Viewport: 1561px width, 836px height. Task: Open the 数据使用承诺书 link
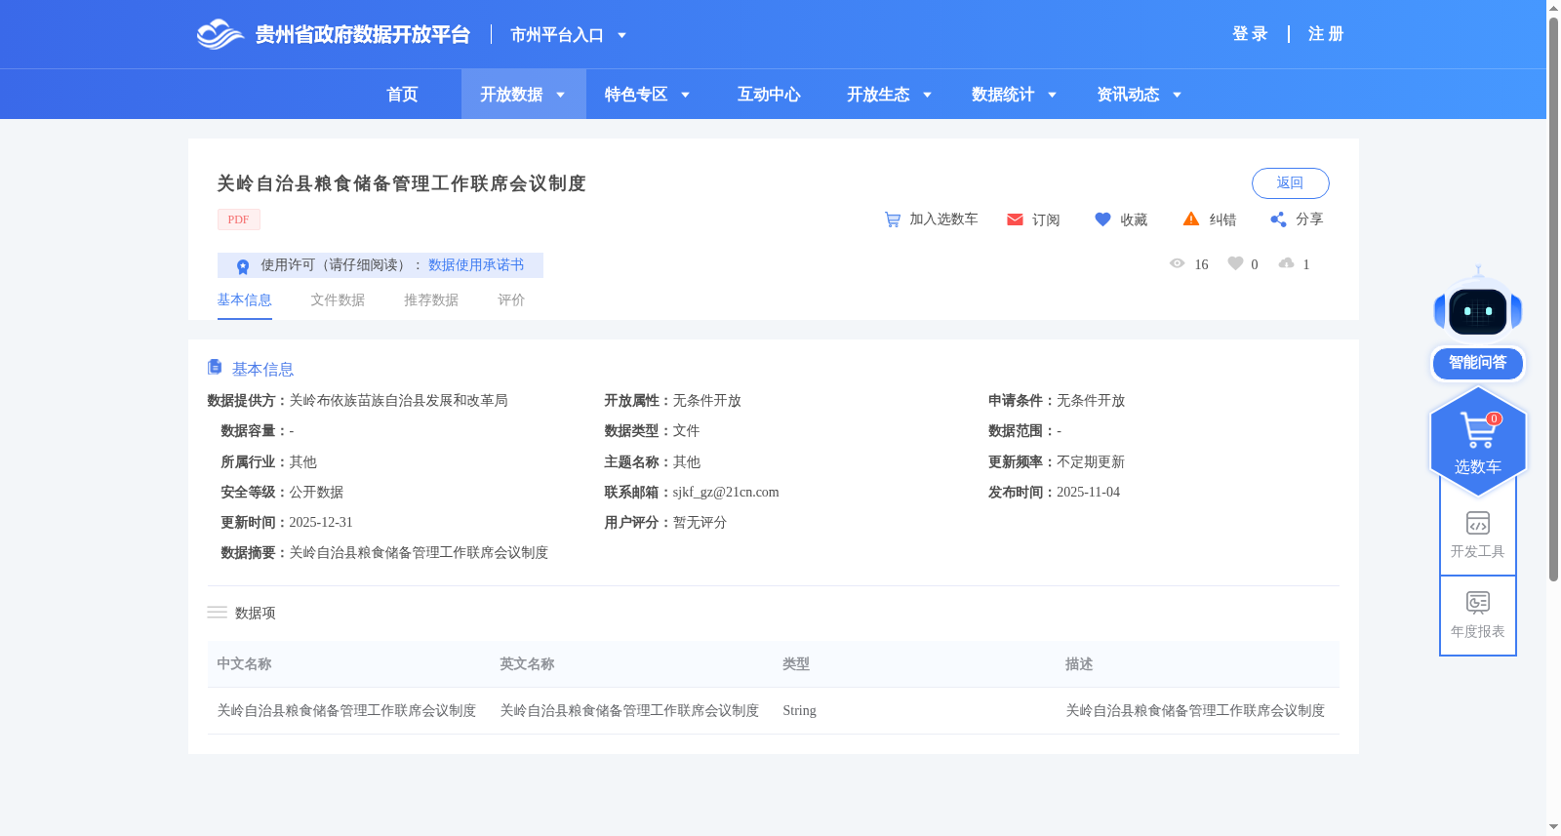(x=476, y=265)
